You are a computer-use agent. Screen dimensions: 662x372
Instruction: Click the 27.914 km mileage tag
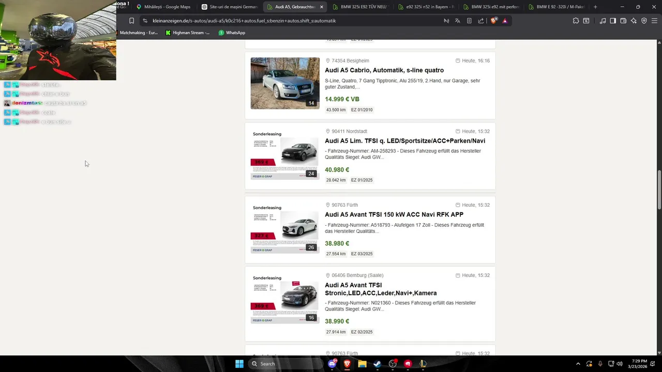(336, 332)
